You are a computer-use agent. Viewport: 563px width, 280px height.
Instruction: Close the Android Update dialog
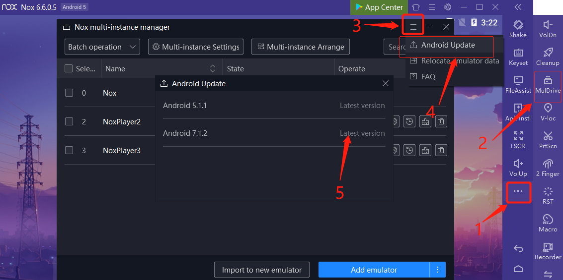(x=386, y=83)
